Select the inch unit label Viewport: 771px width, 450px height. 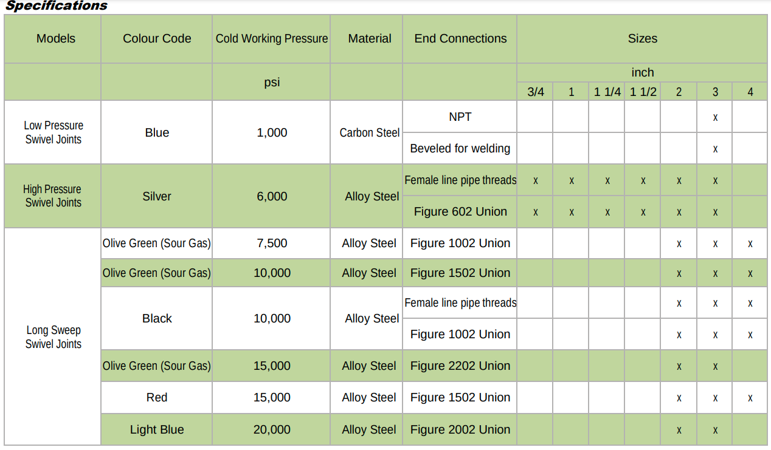[x=643, y=72]
